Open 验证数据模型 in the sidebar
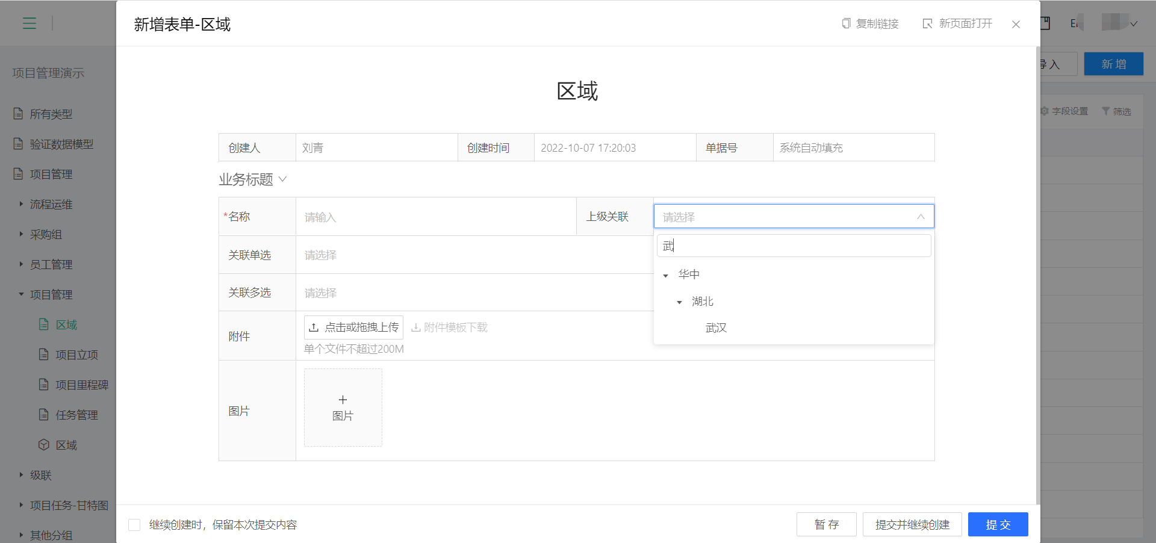Viewport: 1156px width, 543px height. click(x=61, y=144)
